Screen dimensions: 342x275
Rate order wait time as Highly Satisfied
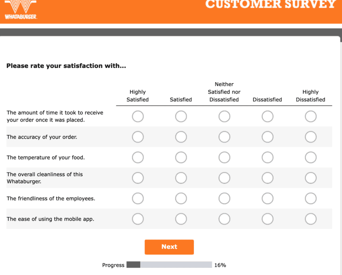pos(138,116)
